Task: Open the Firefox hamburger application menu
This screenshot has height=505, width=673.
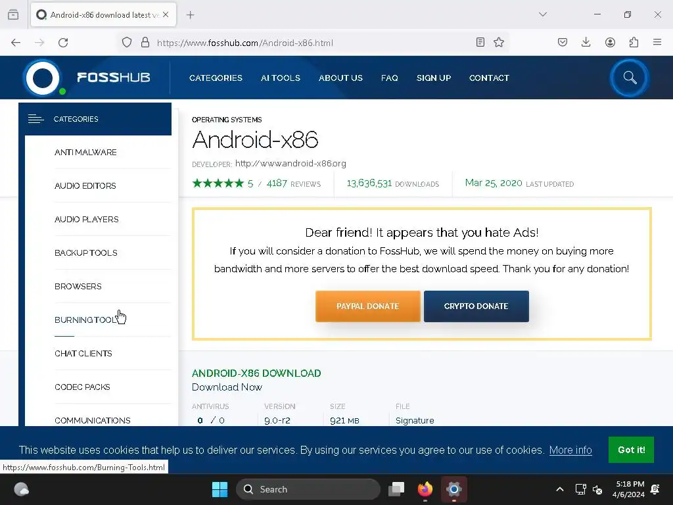Action: [657, 42]
